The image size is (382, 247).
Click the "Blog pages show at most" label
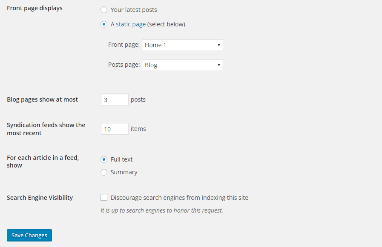pyautogui.click(x=43, y=99)
